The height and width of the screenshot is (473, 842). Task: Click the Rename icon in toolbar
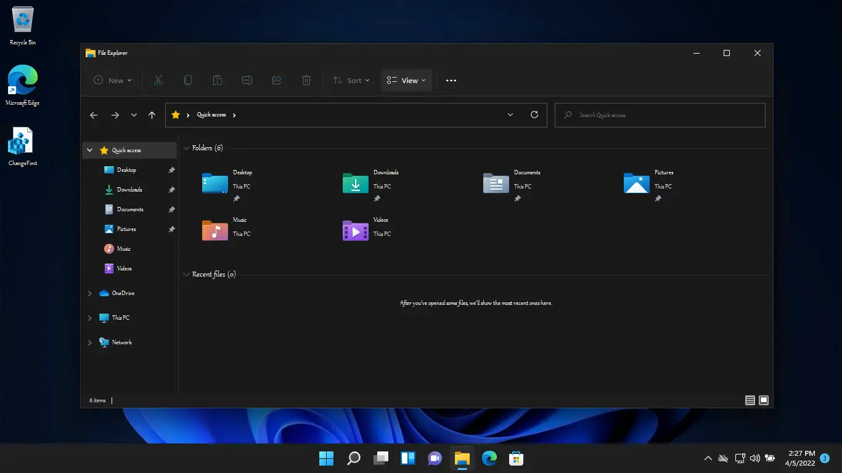click(x=247, y=80)
